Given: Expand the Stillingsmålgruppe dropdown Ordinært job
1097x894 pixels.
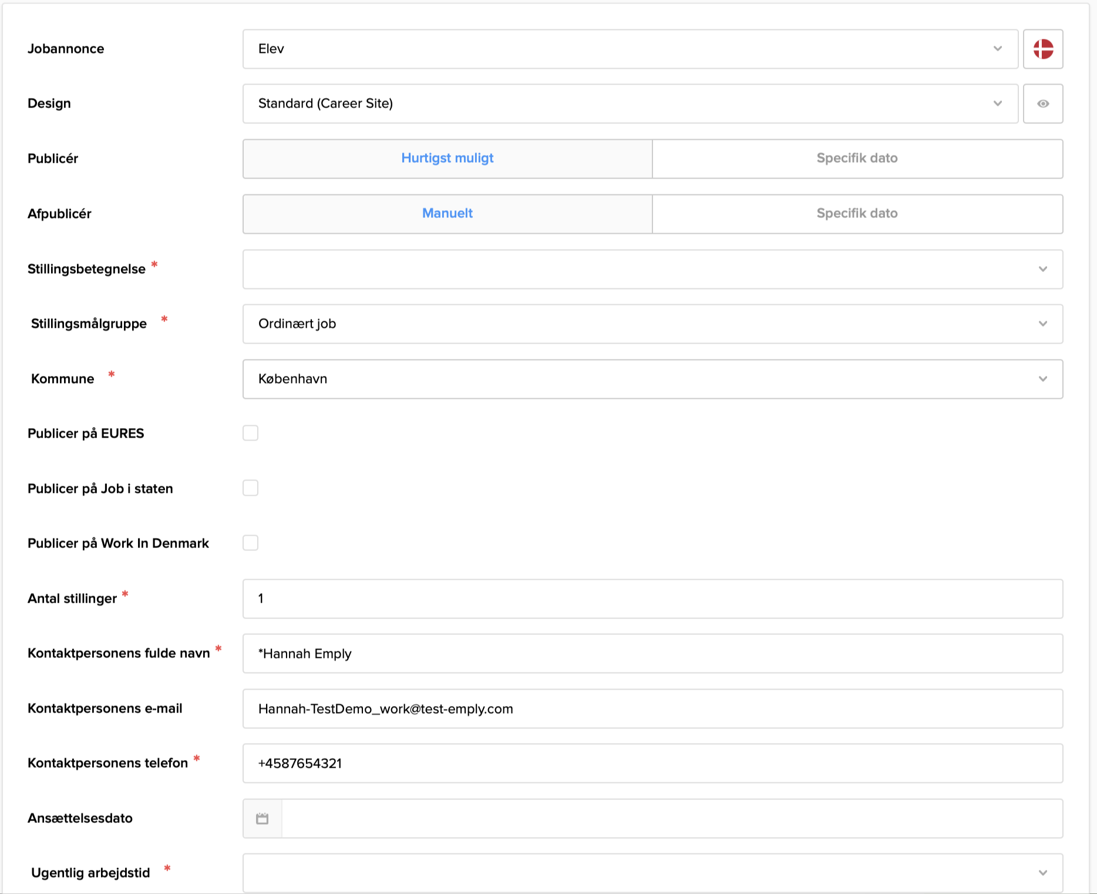Looking at the screenshot, I should point(652,324).
